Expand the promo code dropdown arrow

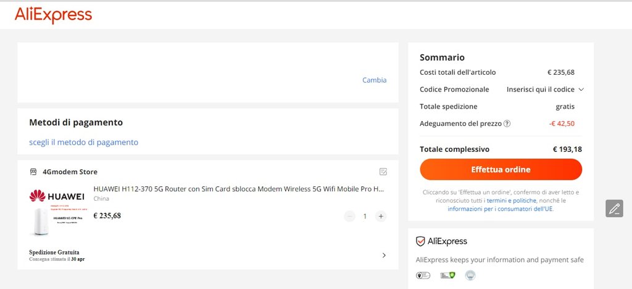tap(581, 90)
